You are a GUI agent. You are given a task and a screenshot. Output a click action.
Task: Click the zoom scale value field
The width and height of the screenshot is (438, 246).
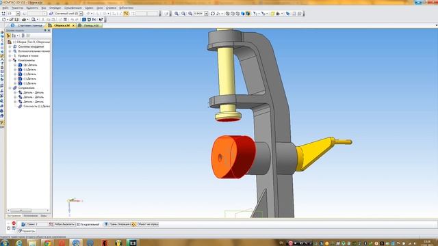pyautogui.click(x=198, y=14)
